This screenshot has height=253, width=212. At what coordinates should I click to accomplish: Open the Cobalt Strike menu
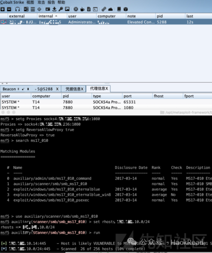[12, 2]
